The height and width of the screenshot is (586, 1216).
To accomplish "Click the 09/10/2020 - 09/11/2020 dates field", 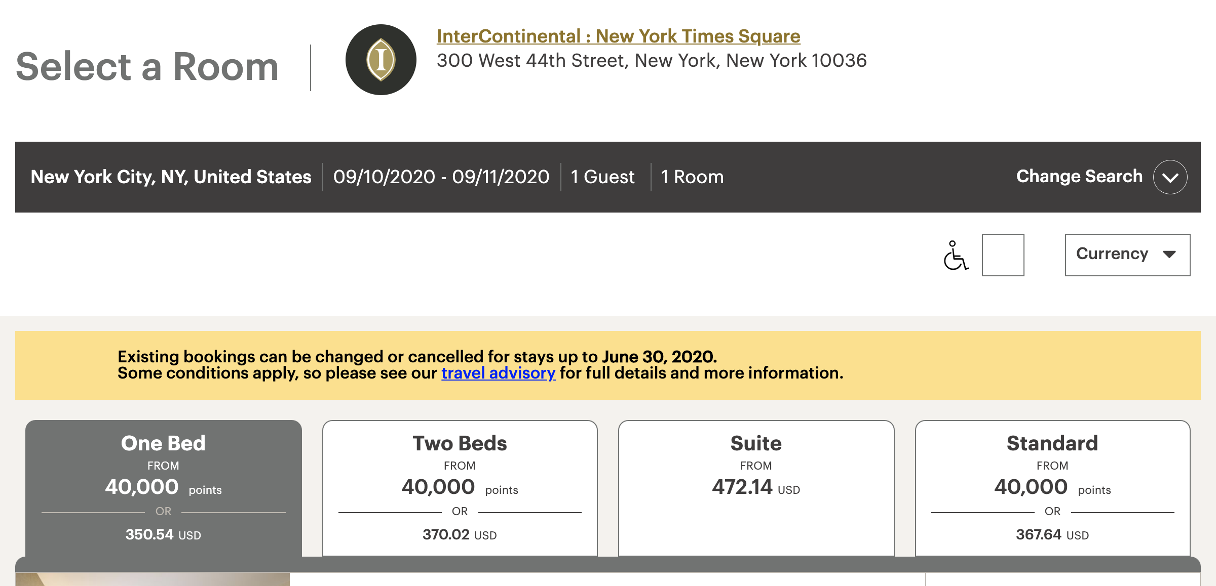I will [x=441, y=177].
